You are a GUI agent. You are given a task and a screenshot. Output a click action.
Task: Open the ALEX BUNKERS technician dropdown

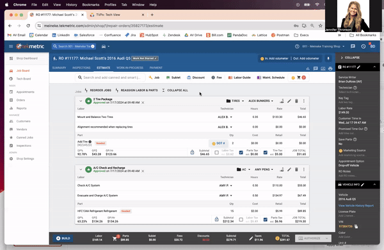pyautogui.click(x=260, y=101)
